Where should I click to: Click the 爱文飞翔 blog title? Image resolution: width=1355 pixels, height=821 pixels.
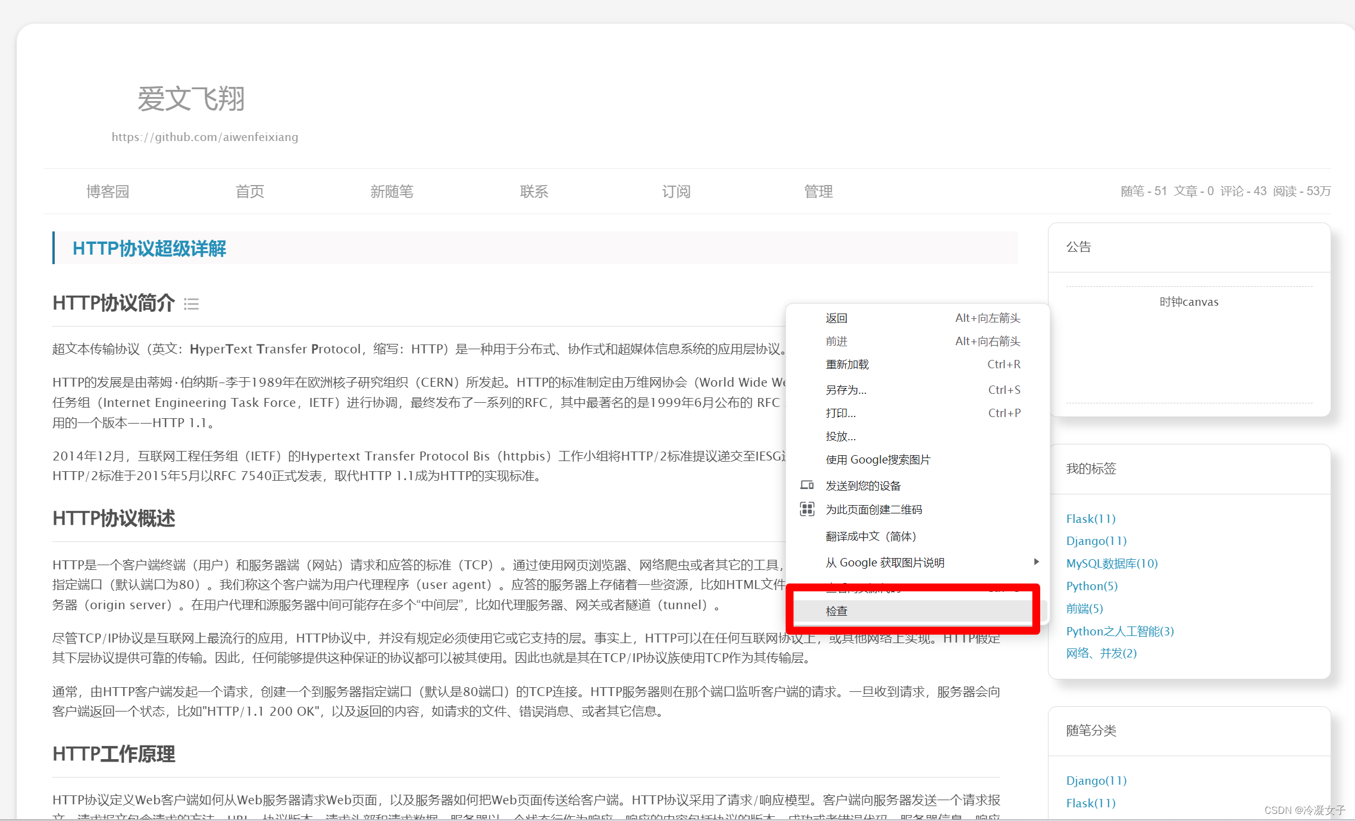pyautogui.click(x=191, y=99)
